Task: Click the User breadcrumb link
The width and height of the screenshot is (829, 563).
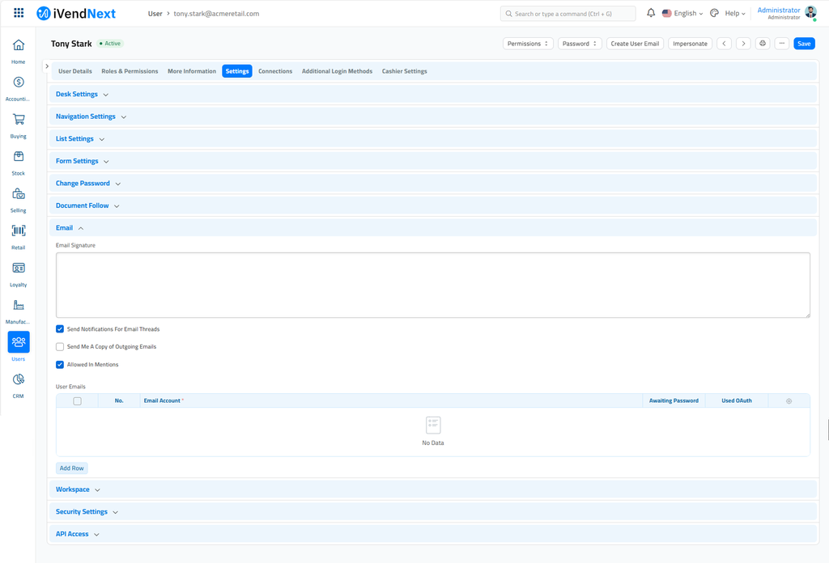Action: 155,14
